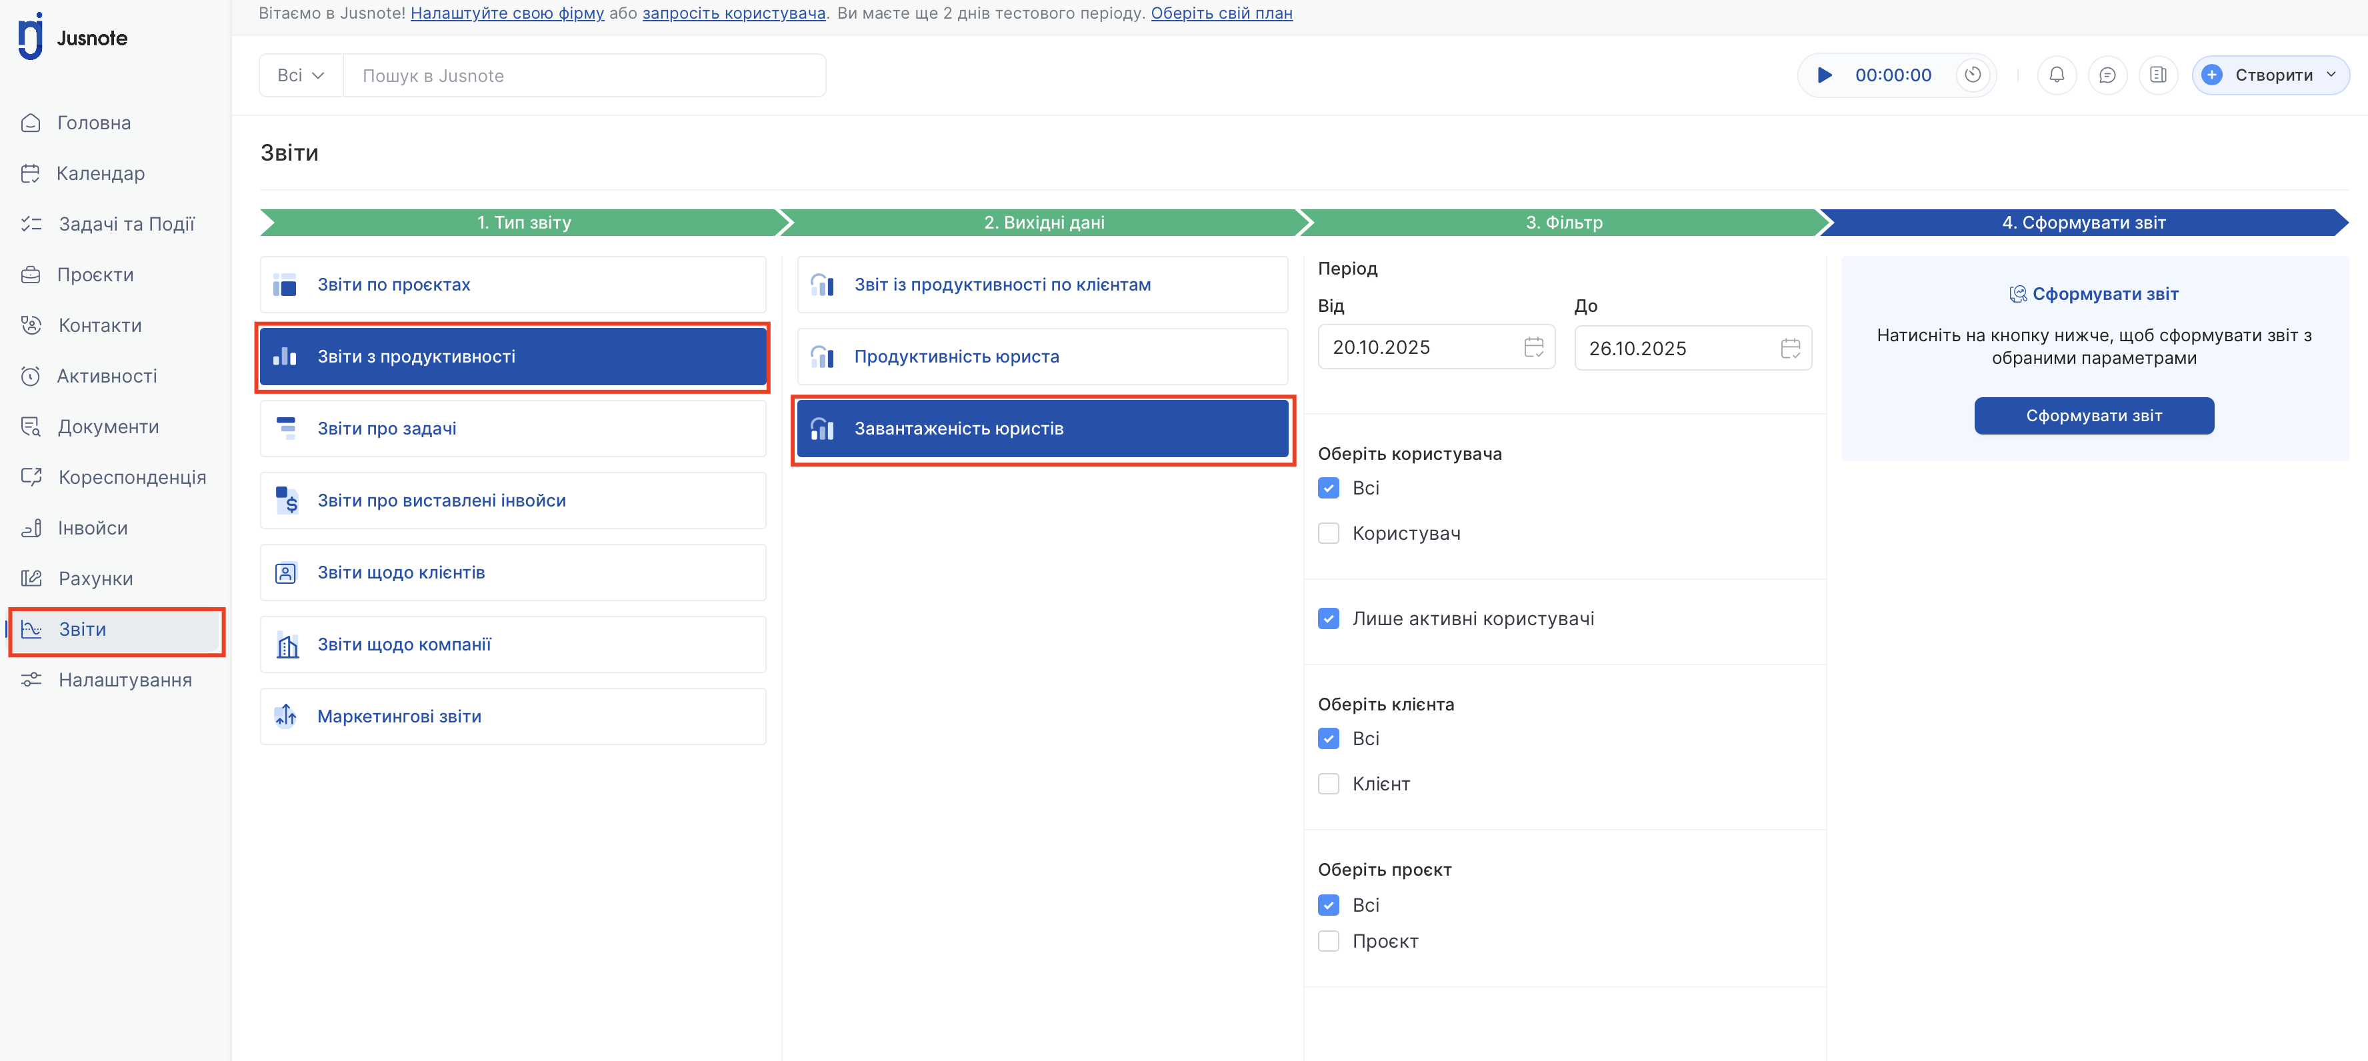2368x1061 pixels.
Task: Uncheck Лише активні користувачі checkbox
Action: 1328,619
